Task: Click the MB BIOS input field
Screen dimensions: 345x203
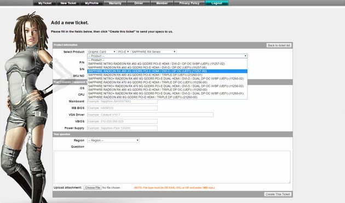Action: [x=122, y=108]
